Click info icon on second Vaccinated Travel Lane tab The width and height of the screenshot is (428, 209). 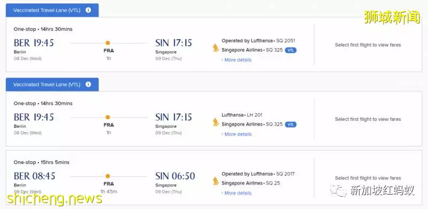click(88, 84)
